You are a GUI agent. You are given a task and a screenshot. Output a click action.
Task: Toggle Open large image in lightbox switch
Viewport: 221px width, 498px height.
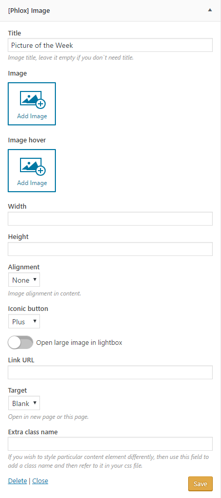point(21,342)
